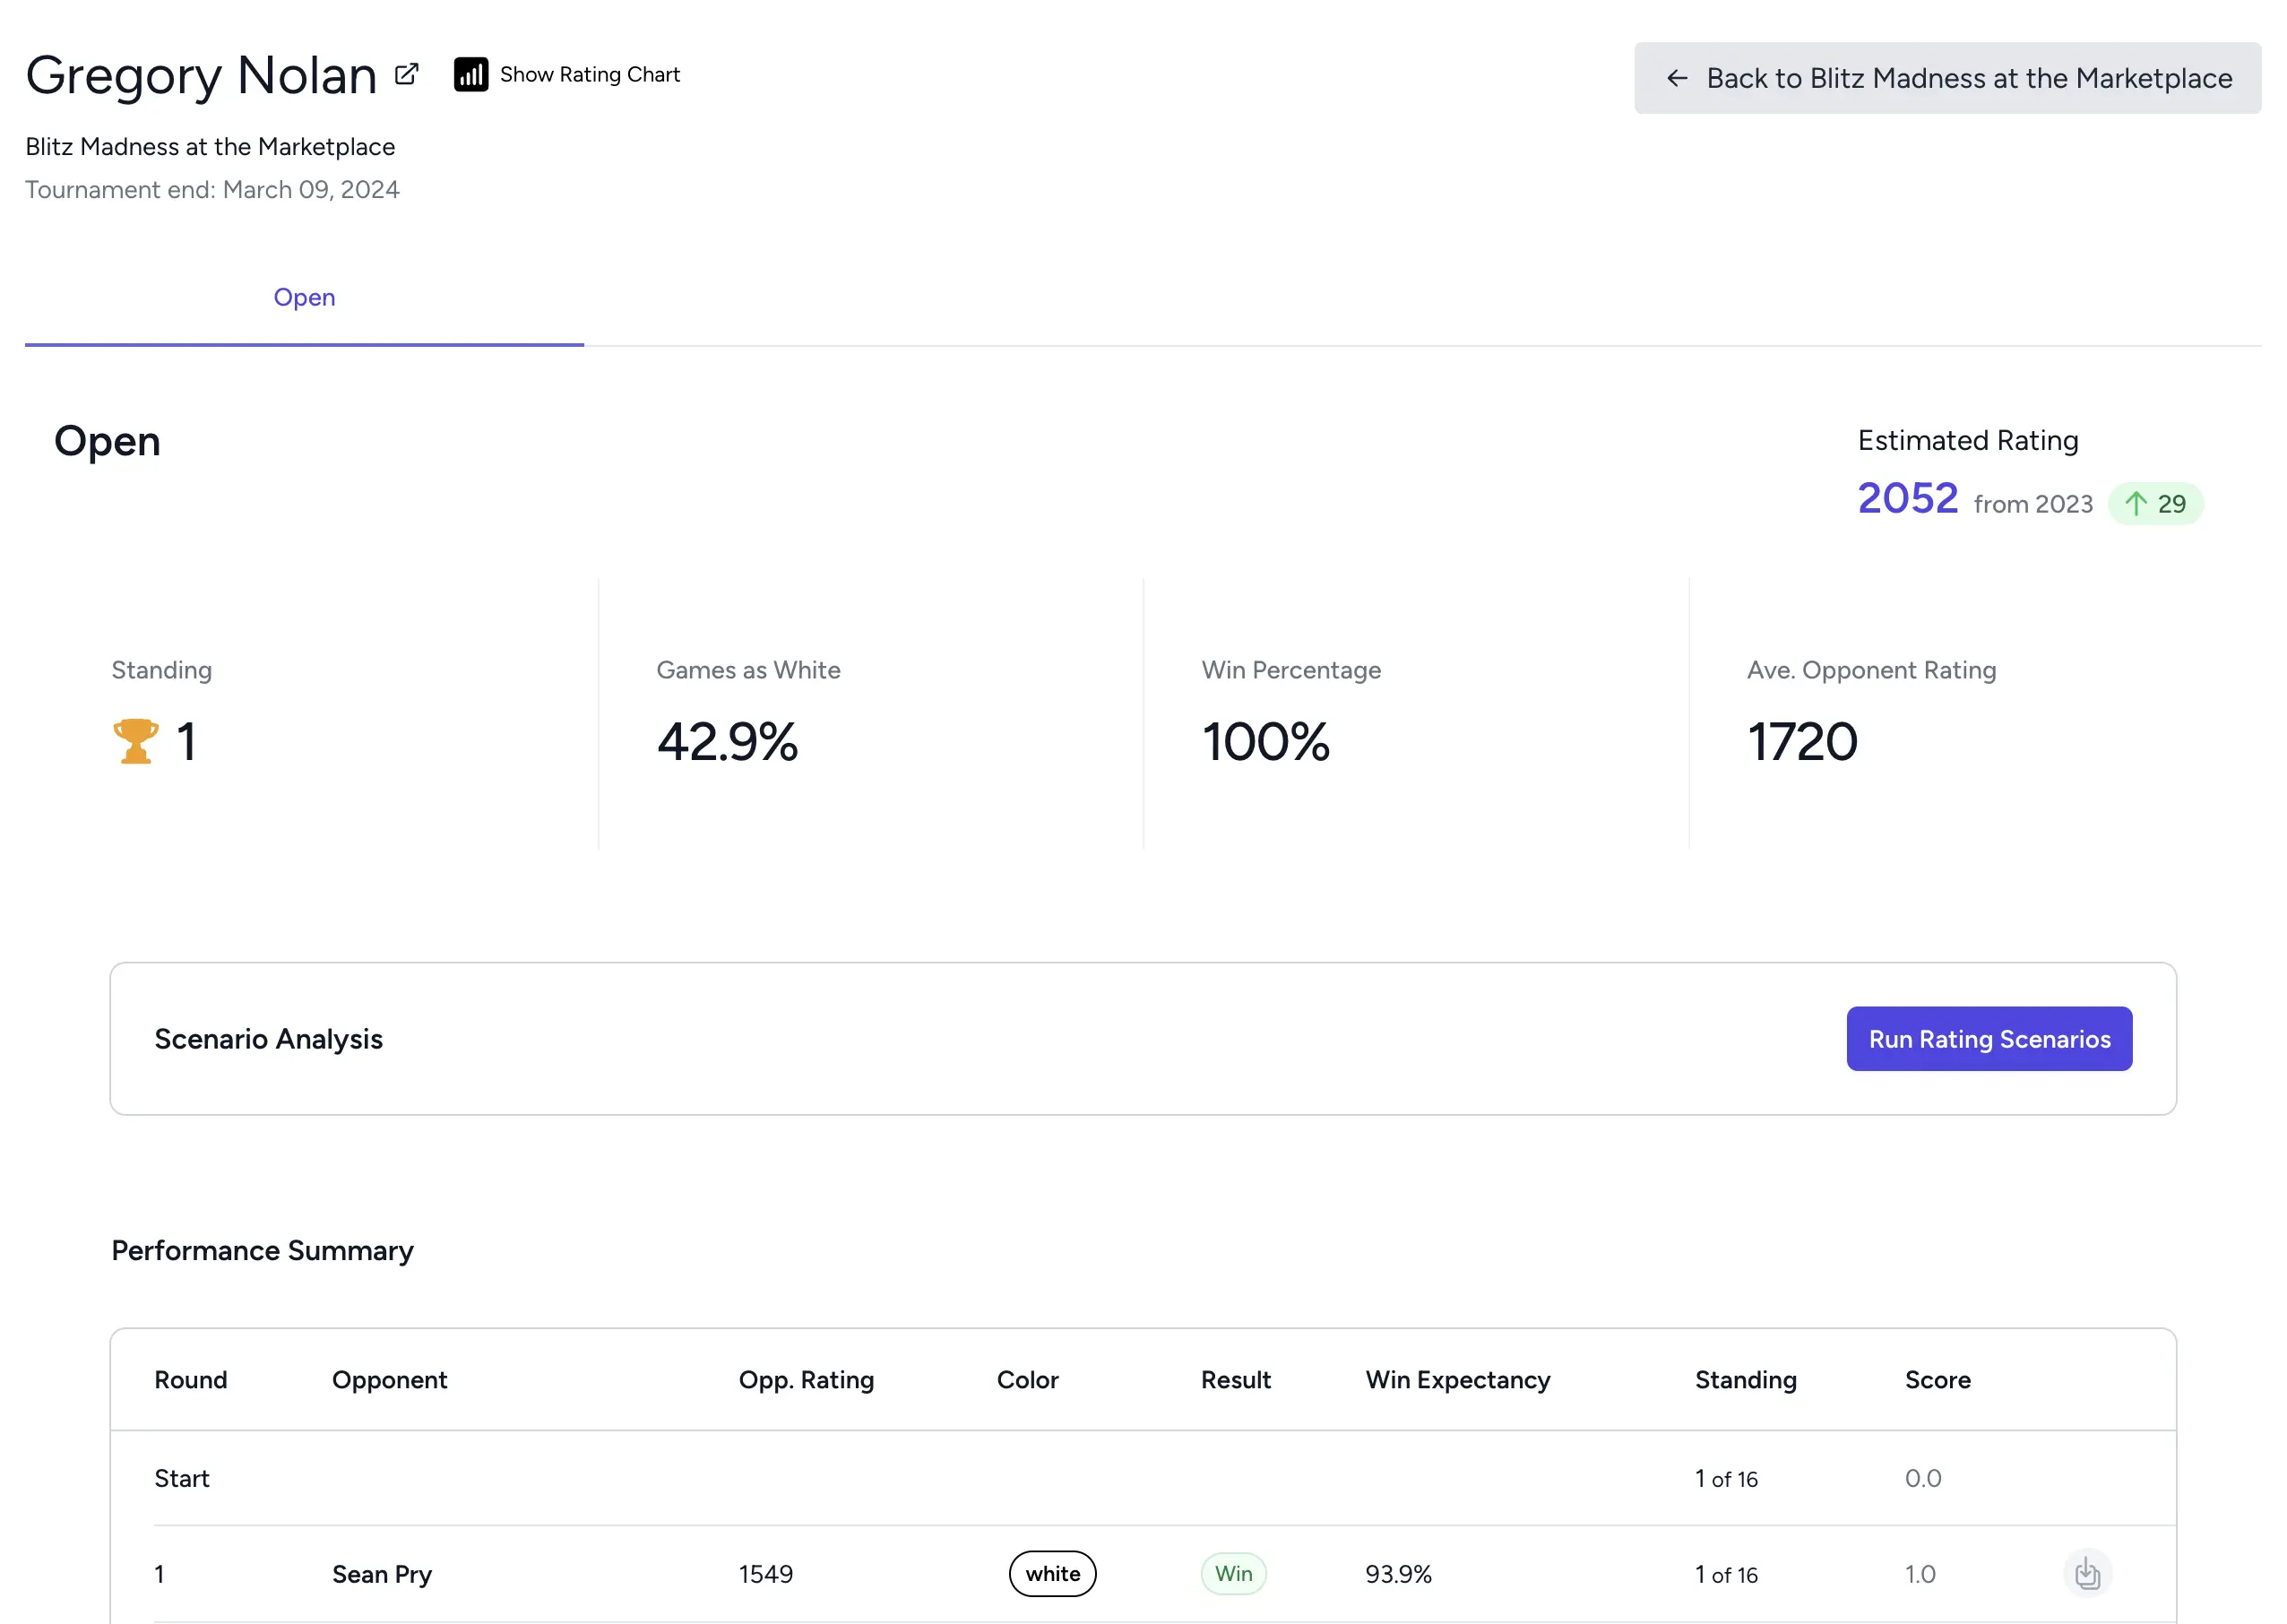Click the Round column header
This screenshot has width=2287, height=1624.
191,1380
